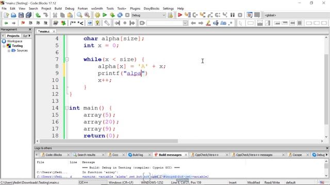This screenshot has width=330, height=185.
Task: Open the Debug build target dropdown
Action: [163, 15]
